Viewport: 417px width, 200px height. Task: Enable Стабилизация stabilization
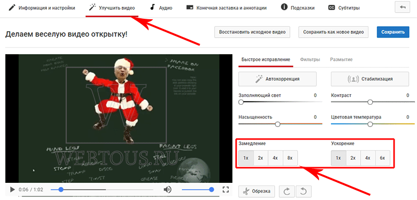(x=370, y=79)
